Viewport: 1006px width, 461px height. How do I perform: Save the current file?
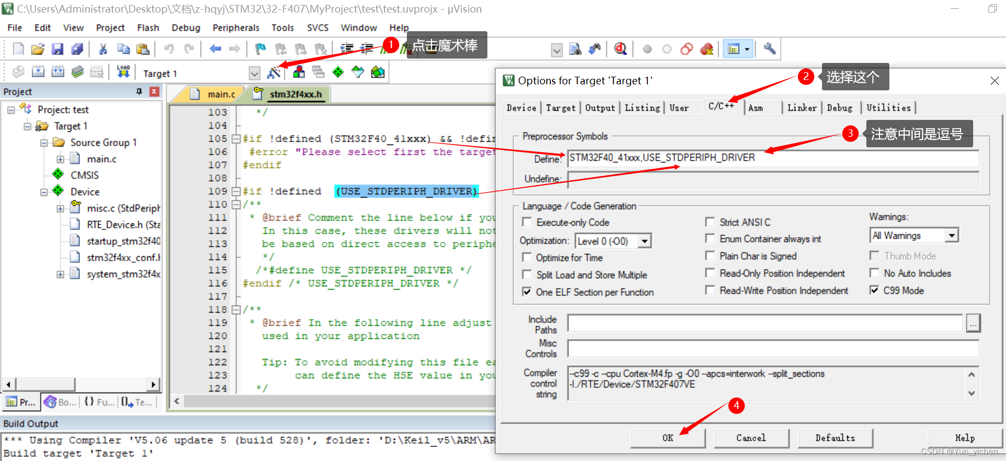coord(58,49)
